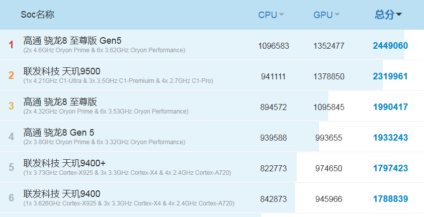Sort by 总分 total score
This screenshot has height=217, width=424.
click(388, 15)
